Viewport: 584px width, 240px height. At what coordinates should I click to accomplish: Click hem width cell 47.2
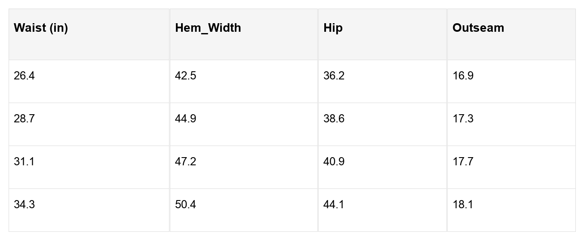click(x=185, y=162)
